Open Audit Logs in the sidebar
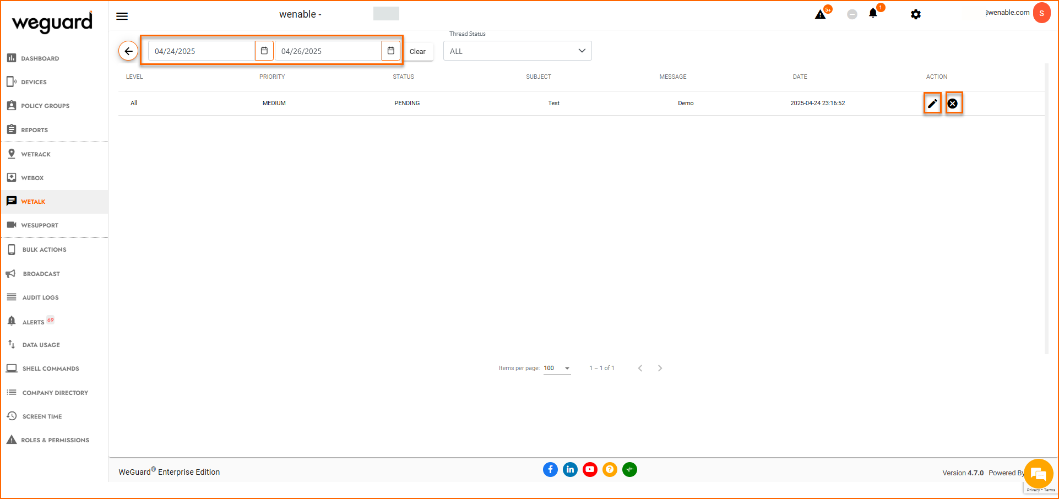 click(x=54, y=297)
